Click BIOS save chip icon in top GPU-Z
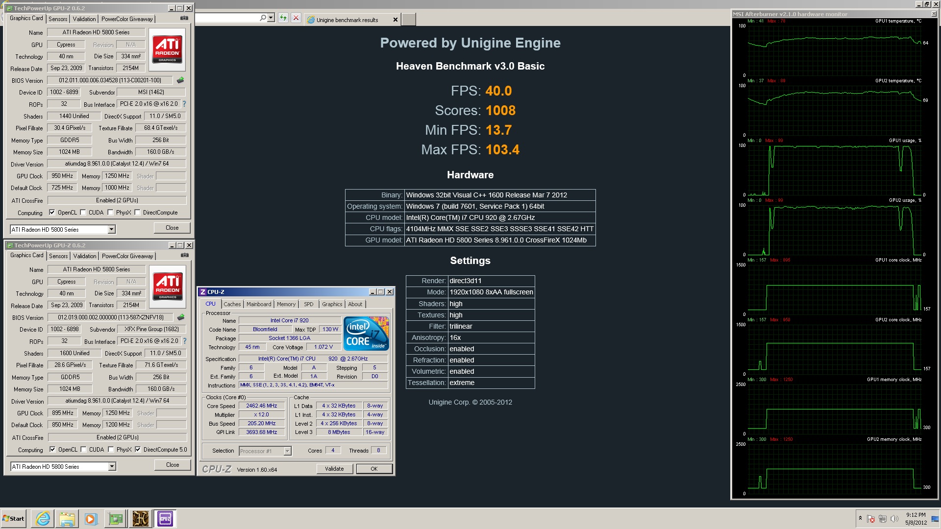This screenshot has width=941, height=529. coord(180,80)
